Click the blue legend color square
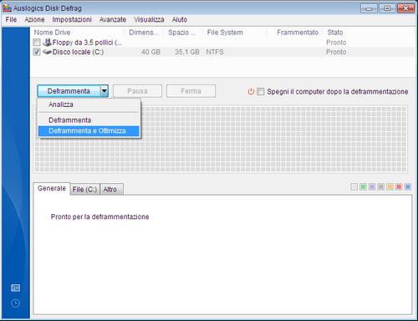The image size is (418, 321). (x=408, y=186)
